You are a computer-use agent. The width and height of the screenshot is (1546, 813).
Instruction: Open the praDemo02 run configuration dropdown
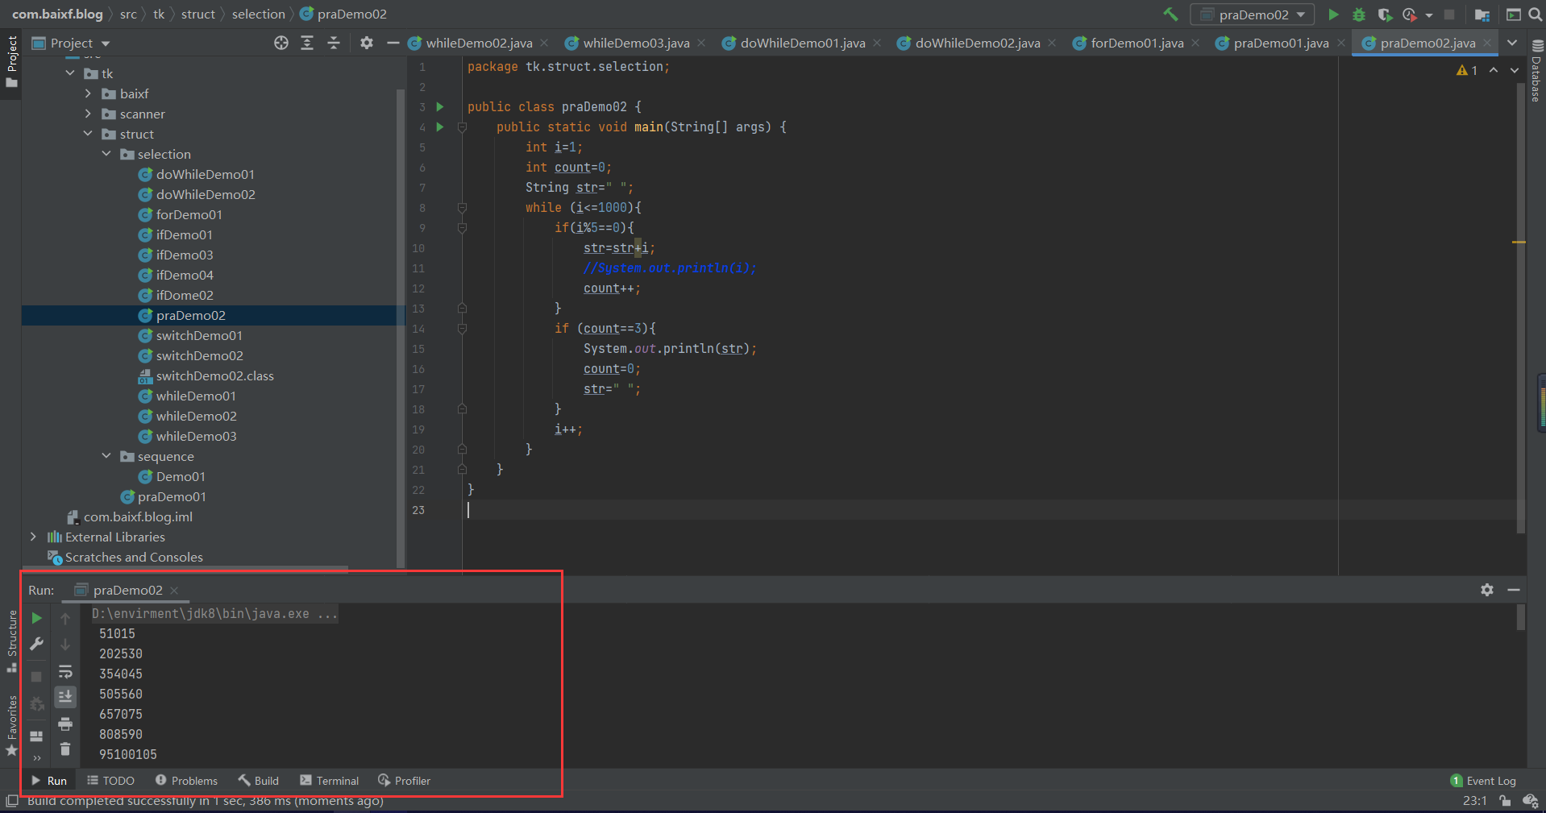(1252, 15)
